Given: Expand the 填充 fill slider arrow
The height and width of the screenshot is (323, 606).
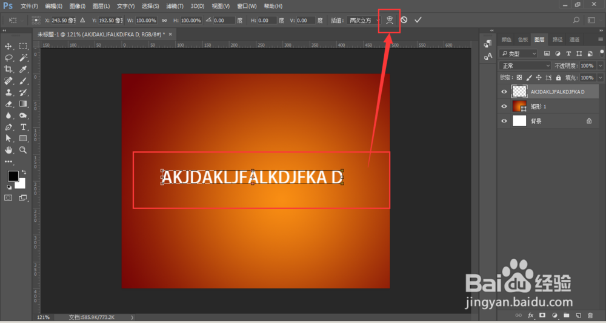Looking at the screenshot, I should [x=600, y=78].
